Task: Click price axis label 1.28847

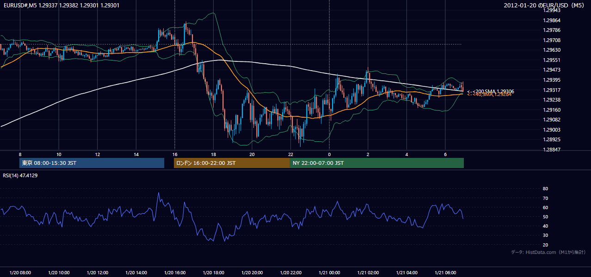Action: point(552,150)
